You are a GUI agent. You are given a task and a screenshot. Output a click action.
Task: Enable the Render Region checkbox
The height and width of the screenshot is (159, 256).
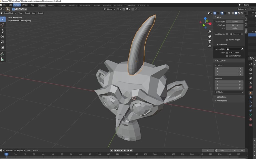tap(227, 40)
